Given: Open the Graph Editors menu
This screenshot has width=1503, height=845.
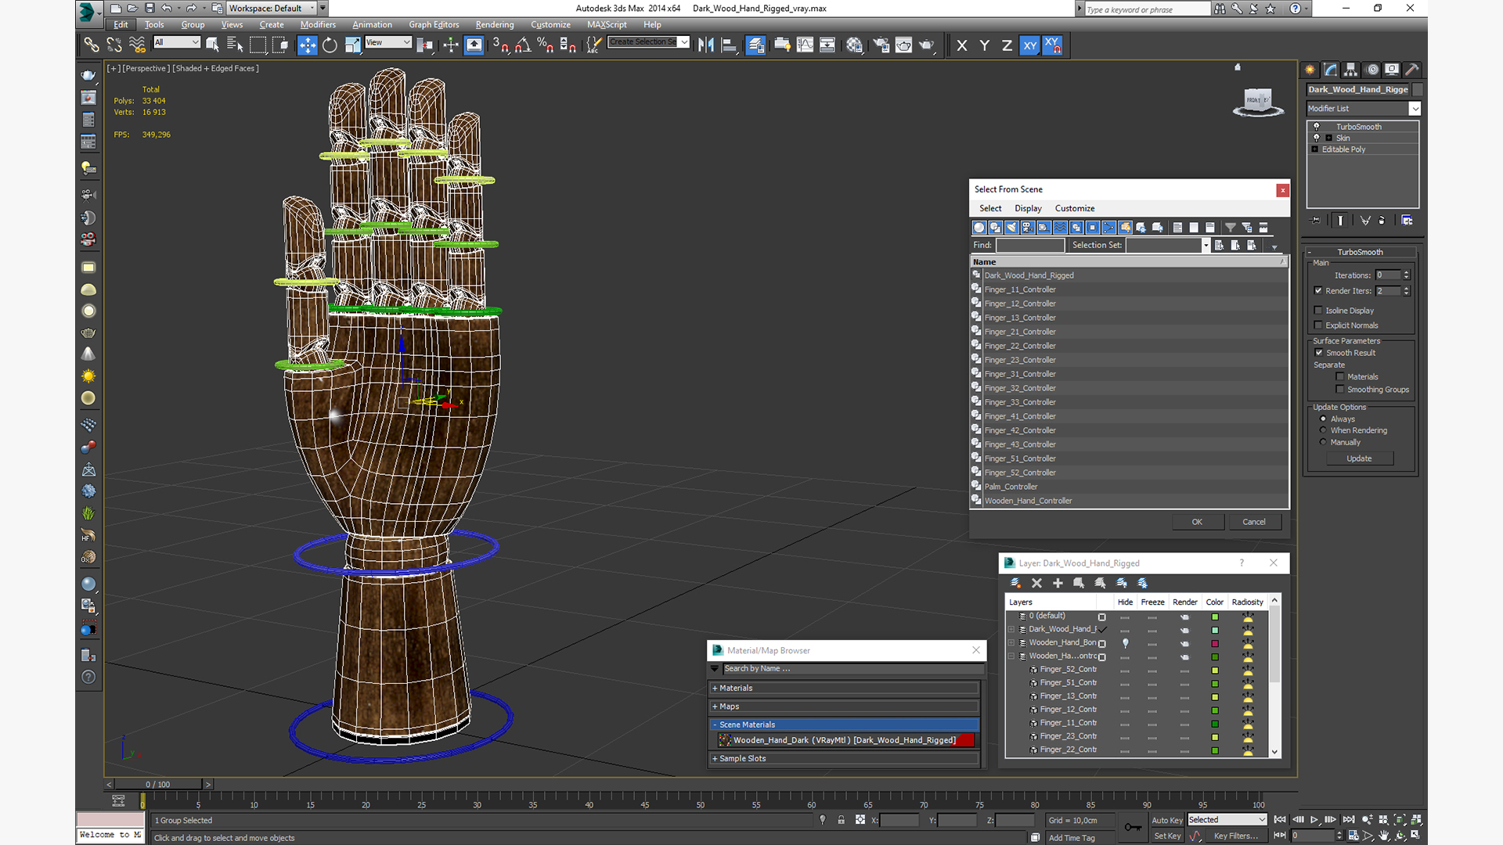Looking at the screenshot, I should [x=434, y=24].
